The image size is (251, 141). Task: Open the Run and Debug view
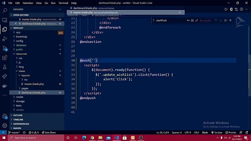[5, 39]
